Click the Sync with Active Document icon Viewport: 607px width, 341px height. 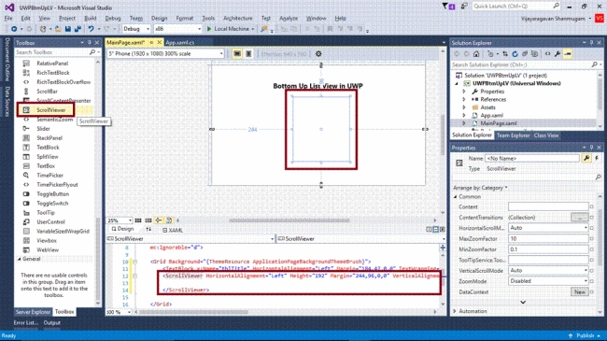pyautogui.click(x=505, y=54)
